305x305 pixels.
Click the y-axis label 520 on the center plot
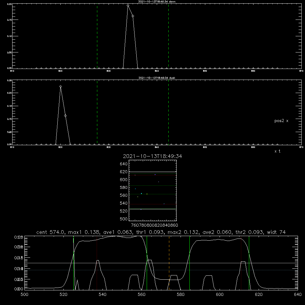pos(124,211)
